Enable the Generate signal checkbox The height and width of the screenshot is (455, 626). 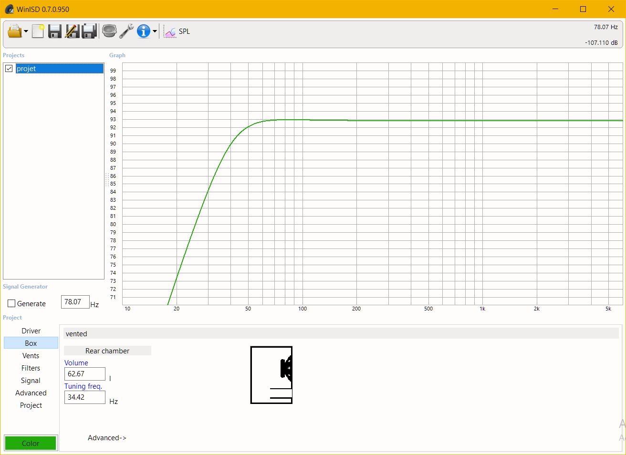(11, 303)
